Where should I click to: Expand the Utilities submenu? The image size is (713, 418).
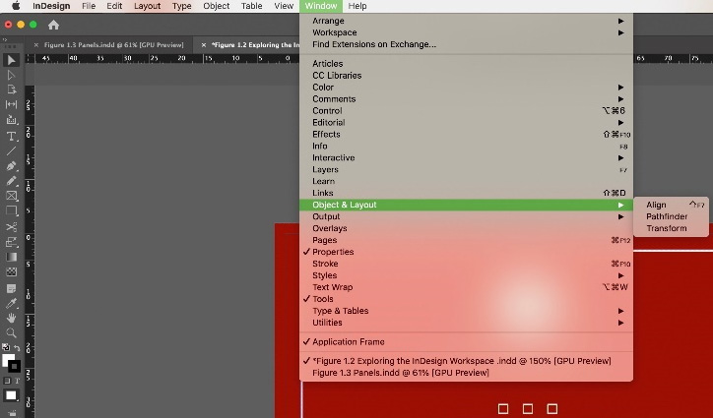coord(466,323)
